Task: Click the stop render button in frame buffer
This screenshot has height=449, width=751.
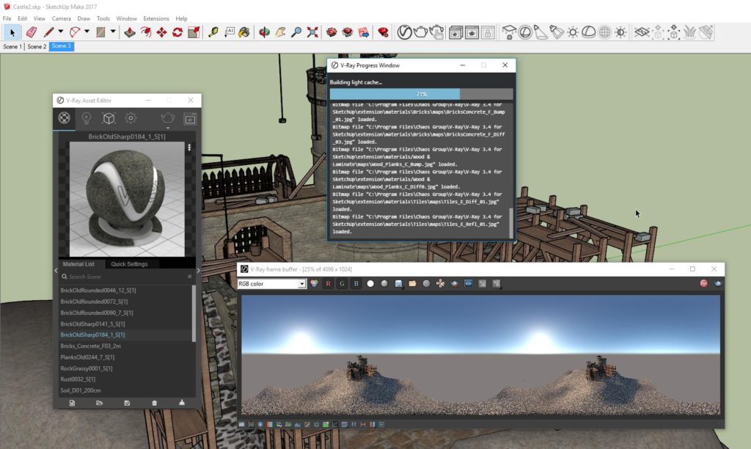Action: (704, 283)
